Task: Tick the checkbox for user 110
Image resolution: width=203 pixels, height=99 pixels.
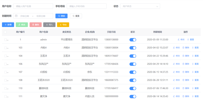Action: 5,88
